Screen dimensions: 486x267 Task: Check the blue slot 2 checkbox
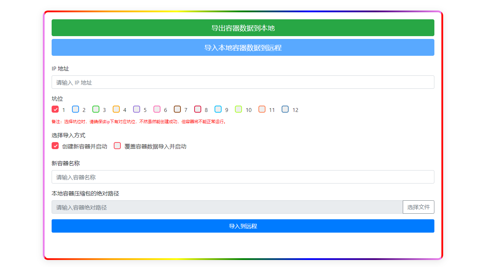click(x=75, y=109)
